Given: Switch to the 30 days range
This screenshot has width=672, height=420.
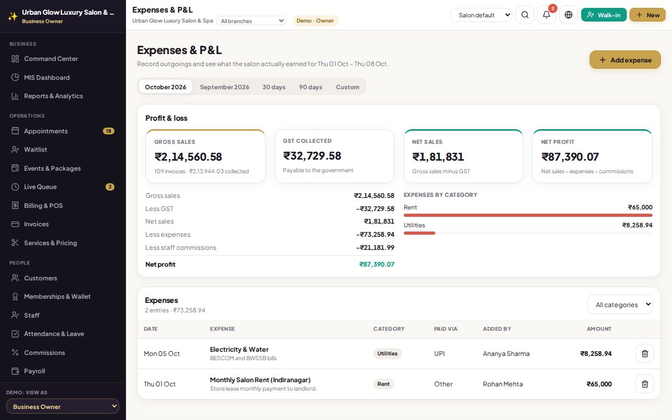Looking at the screenshot, I should [274, 87].
